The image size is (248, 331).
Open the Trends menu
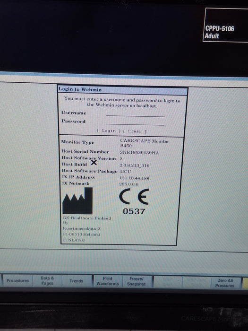[x=77, y=281]
